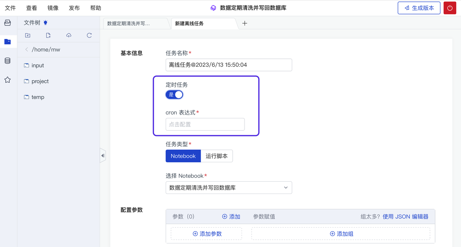Image resolution: width=461 pixels, height=247 pixels.
Task: Create a new folder in the file tree
Action: tap(27, 35)
